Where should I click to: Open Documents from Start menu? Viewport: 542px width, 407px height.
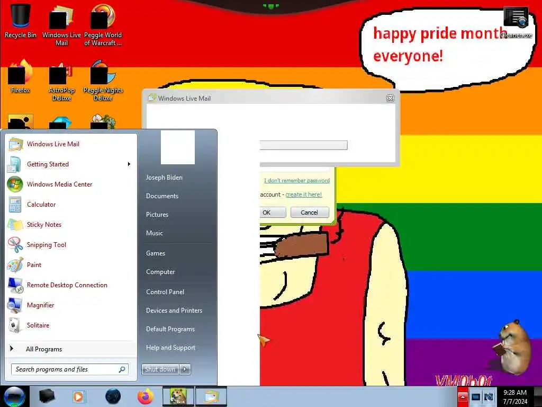tap(162, 196)
